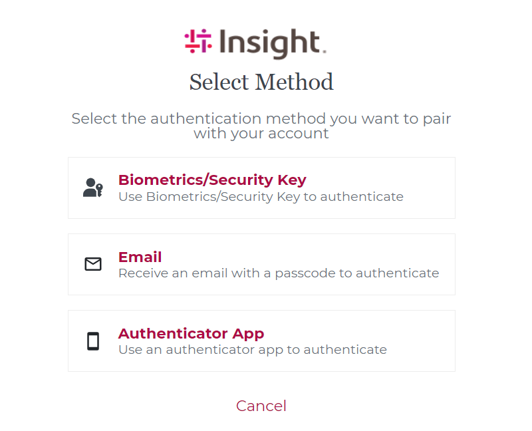Click the pink cross-shaped Insight brand mark
This screenshot has width=532, height=431.
198,42
